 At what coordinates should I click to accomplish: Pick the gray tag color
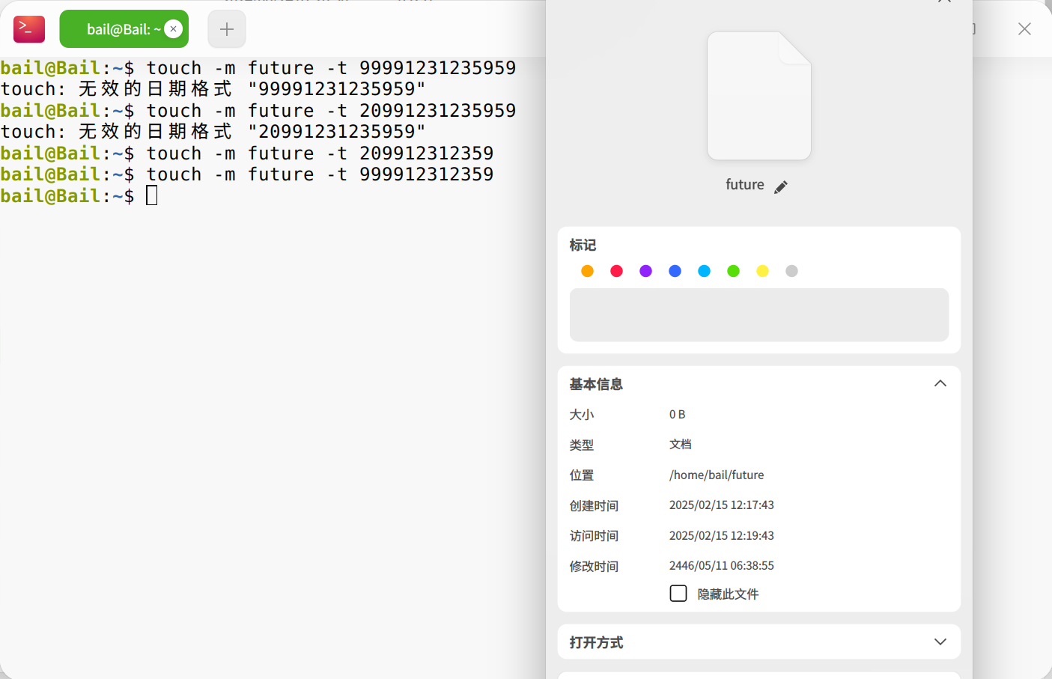(x=792, y=271)
